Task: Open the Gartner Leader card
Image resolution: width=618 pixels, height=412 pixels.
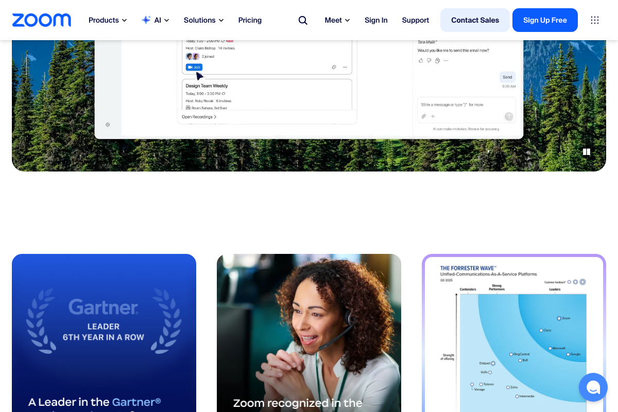Action: [104, 333]
